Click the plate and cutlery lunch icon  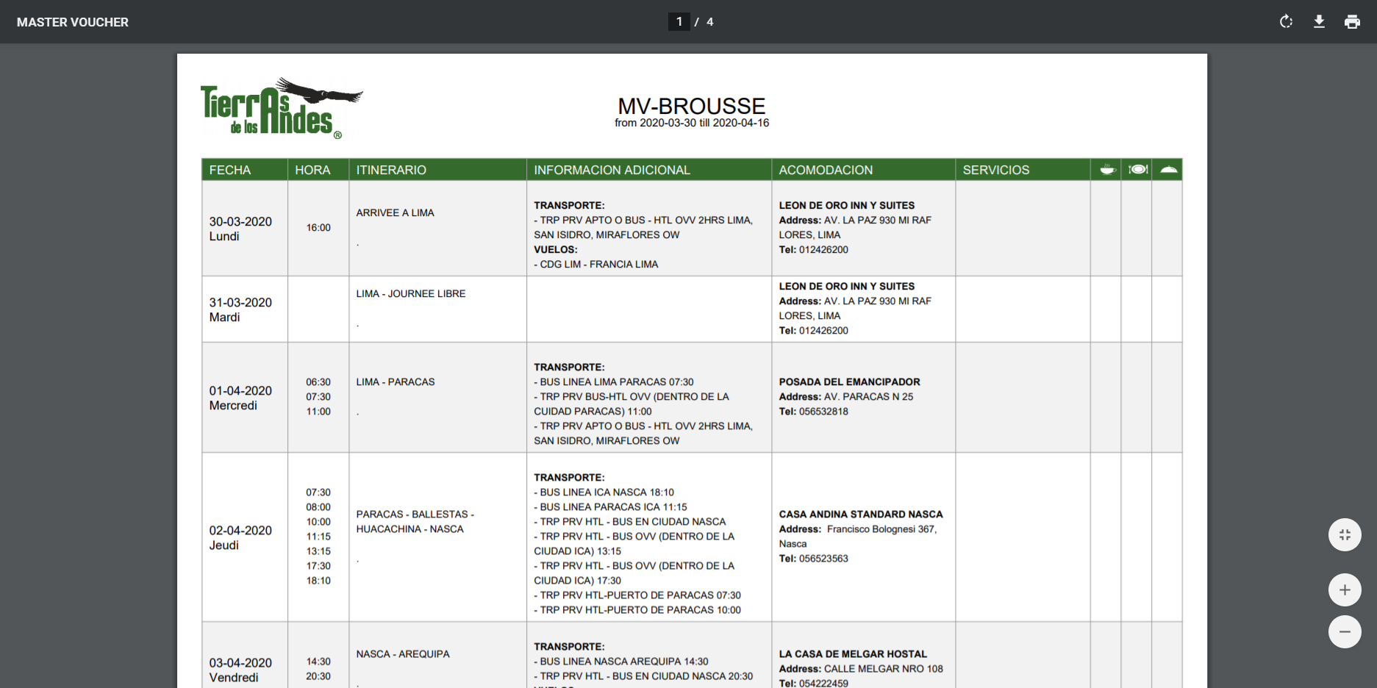(x=1138, y=170)
